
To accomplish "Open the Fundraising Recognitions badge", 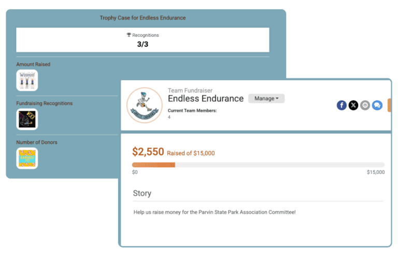I will pos(27,119).
